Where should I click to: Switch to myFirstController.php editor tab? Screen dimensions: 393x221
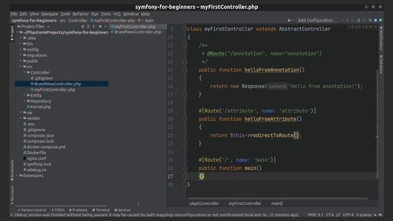pos(135,26)
